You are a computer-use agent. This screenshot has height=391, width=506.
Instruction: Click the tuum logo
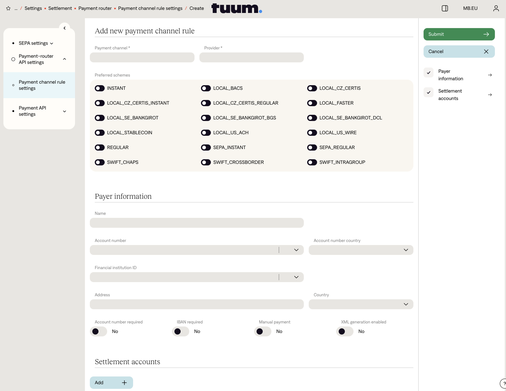(236, 8)
